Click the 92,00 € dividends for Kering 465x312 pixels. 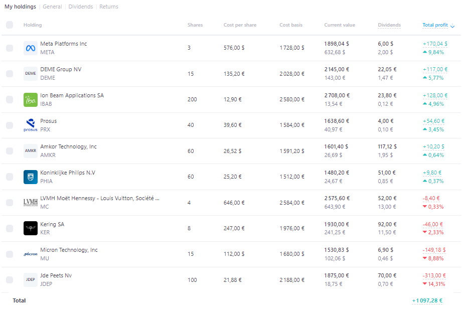click(x=387, y=224)
